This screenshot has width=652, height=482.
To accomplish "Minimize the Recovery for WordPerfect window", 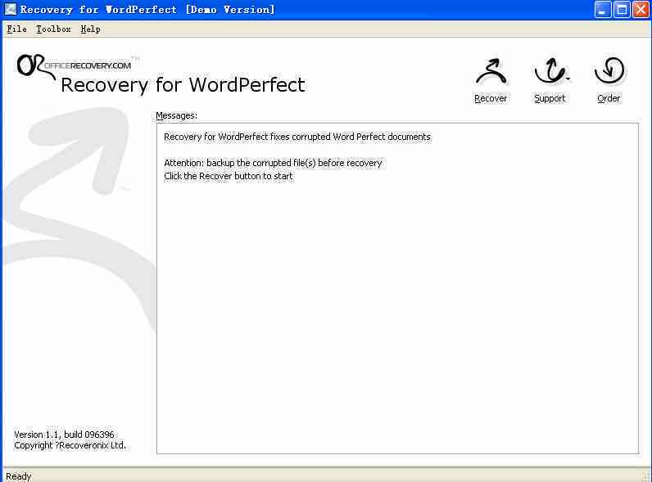I will pos(603,10).
